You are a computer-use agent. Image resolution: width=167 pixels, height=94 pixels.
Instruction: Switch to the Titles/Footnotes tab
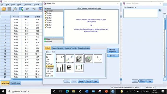84,48
